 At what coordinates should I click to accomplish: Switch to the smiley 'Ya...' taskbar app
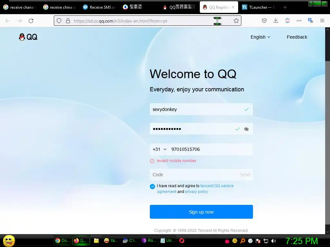tap(111, 241)
